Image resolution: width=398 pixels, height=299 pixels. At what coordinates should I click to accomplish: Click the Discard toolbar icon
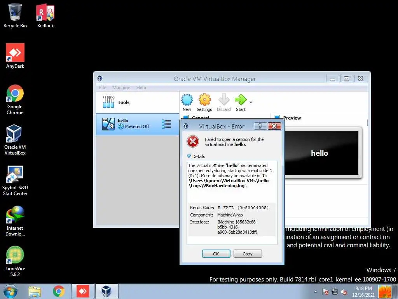point(223,102)
